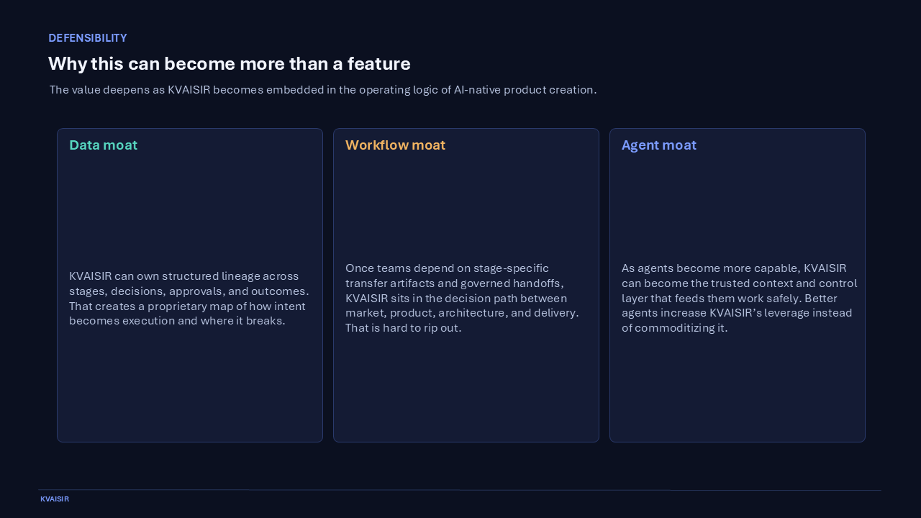Open the Data moat card heading
Image resolution: width=921 pixels, height=518 pixels.
pos(103,145)
